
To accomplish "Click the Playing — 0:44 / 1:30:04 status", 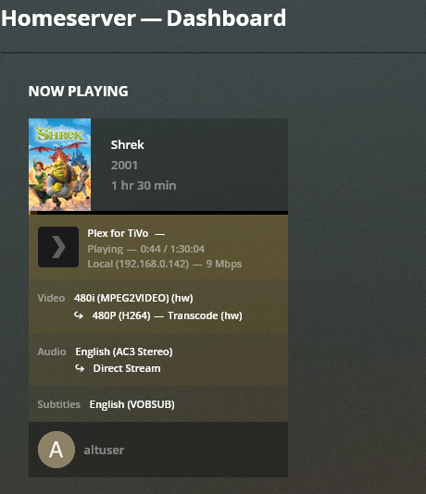I will click(146, 249).
